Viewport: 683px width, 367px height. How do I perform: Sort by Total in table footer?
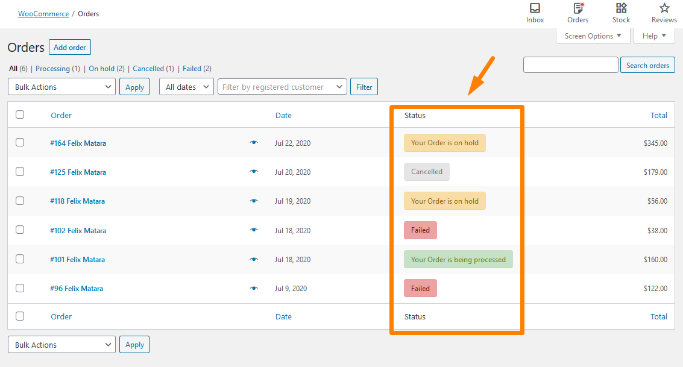pyautogui.click(x=659, y=317)
